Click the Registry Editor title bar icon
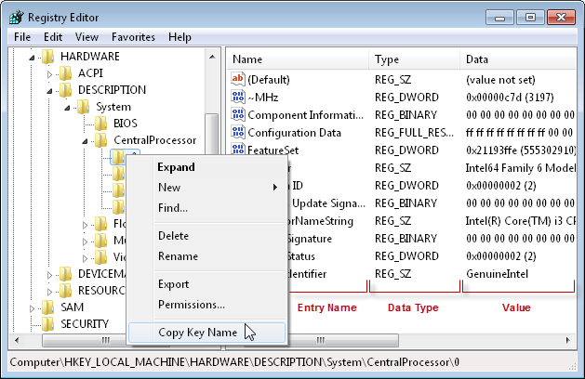Viewport: 585px width, 379px height. pos(17,17)
